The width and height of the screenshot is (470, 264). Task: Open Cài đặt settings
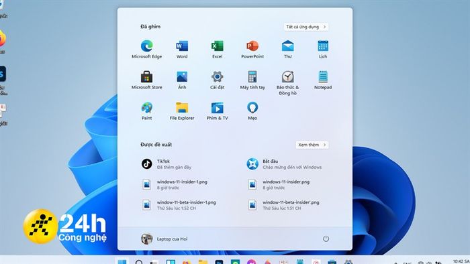pyautogui.click(x=217, y=80)
